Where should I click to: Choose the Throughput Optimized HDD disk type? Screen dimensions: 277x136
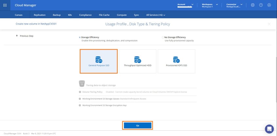pyautogui.click(x=137, y=61)
